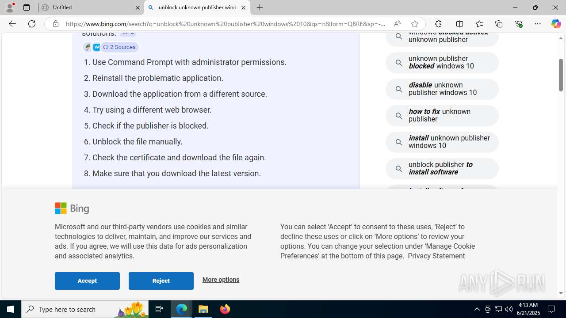
Task: Accept Bing cookies
Action: (x=87, y=281)
